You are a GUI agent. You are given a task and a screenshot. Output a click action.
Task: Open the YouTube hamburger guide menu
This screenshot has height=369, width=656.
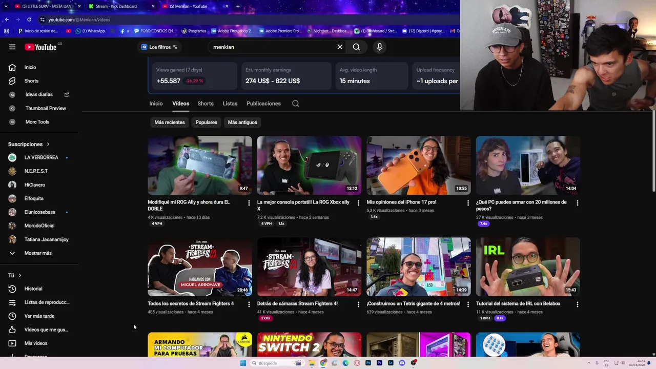12,47
